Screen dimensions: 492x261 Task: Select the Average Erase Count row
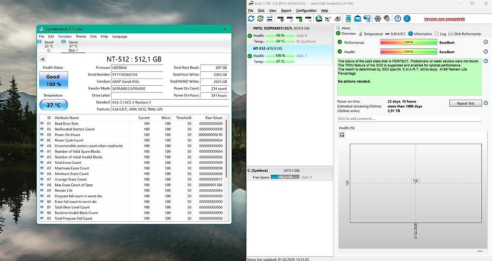132,180
